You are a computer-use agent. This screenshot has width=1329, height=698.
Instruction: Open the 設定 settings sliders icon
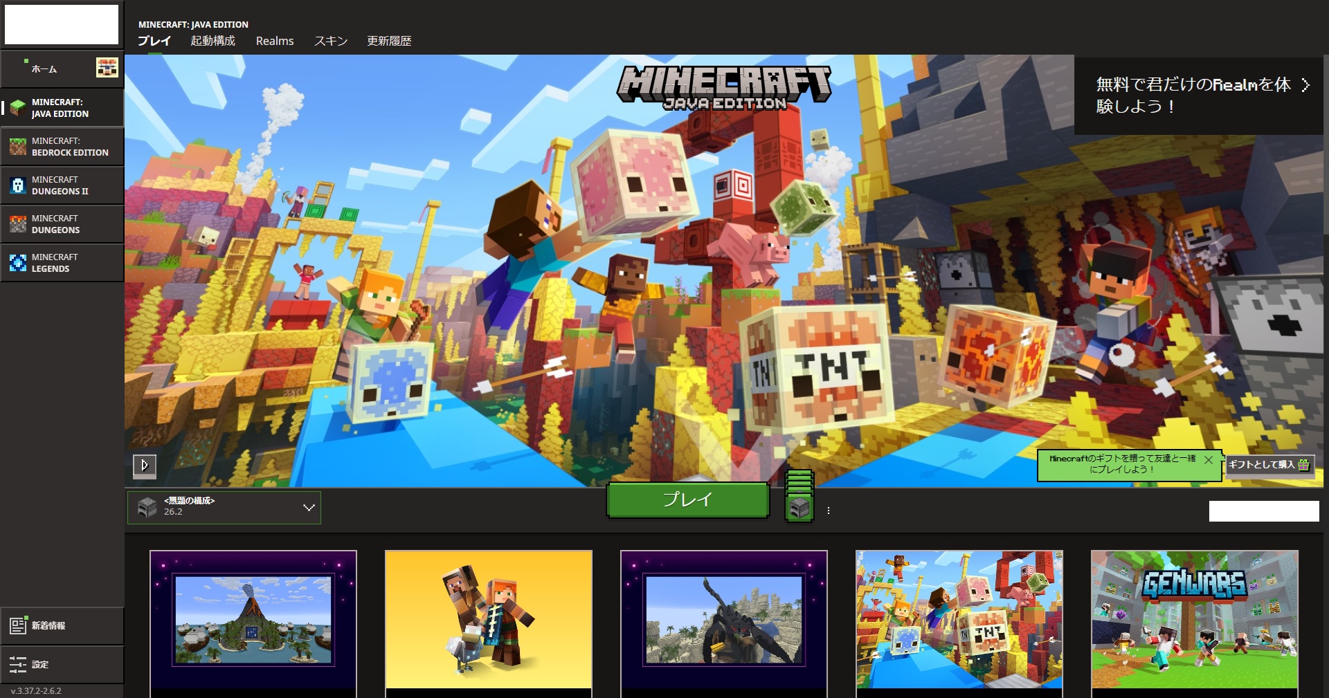[18, 665]
